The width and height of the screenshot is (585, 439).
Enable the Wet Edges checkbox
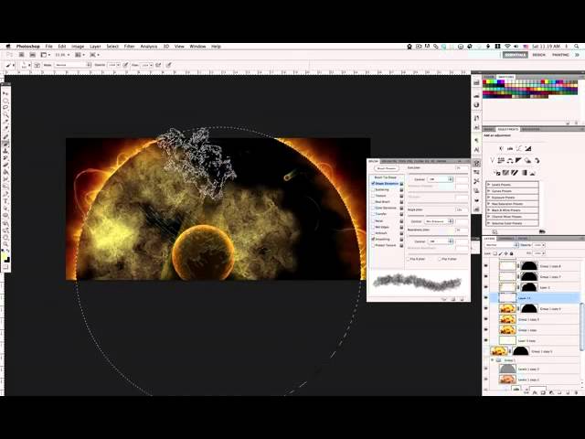point(373,227)
